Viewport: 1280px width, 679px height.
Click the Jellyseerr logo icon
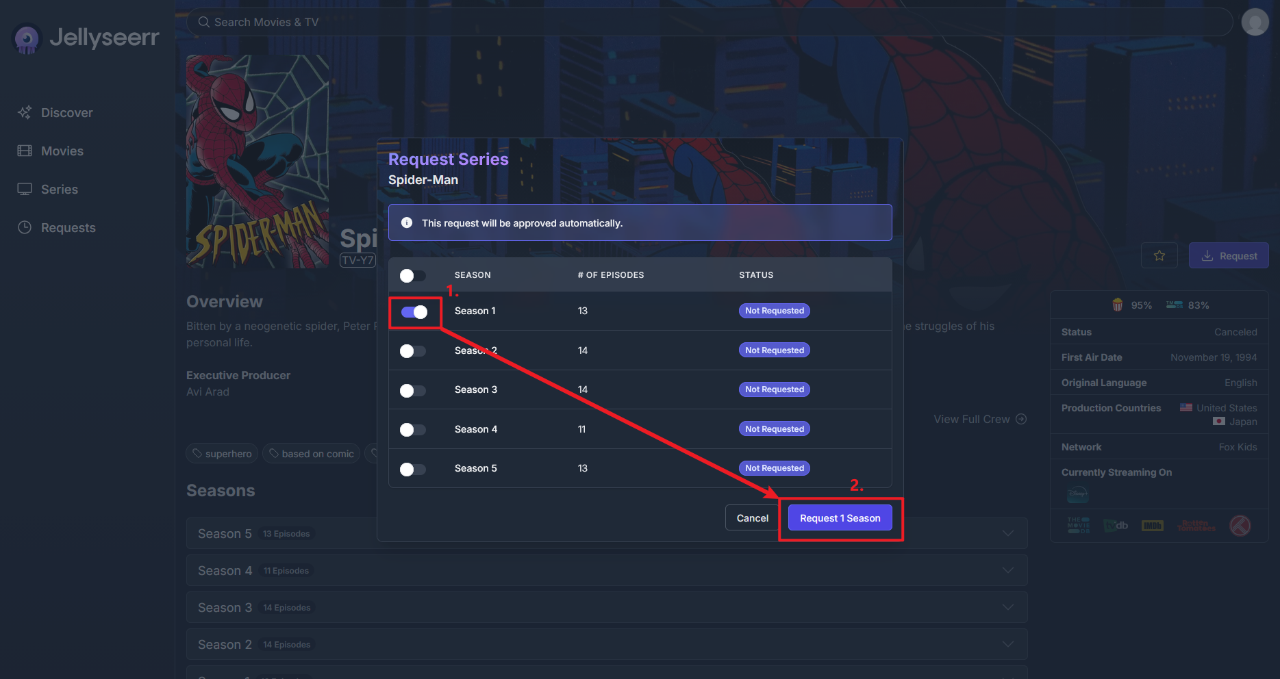tap(27, 39)
